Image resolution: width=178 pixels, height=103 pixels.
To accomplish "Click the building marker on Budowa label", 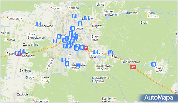I will (x=73, y=28).
